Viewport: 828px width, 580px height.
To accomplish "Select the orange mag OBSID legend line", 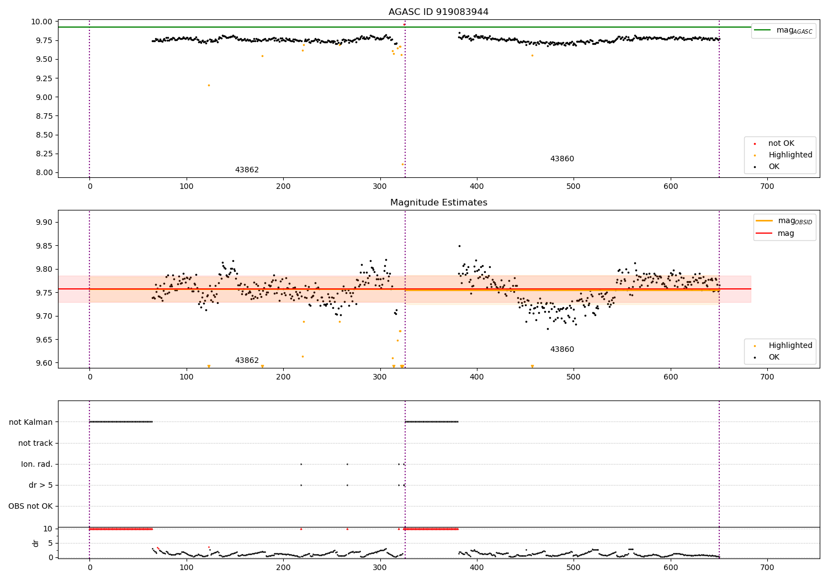I will click(765, 221).
